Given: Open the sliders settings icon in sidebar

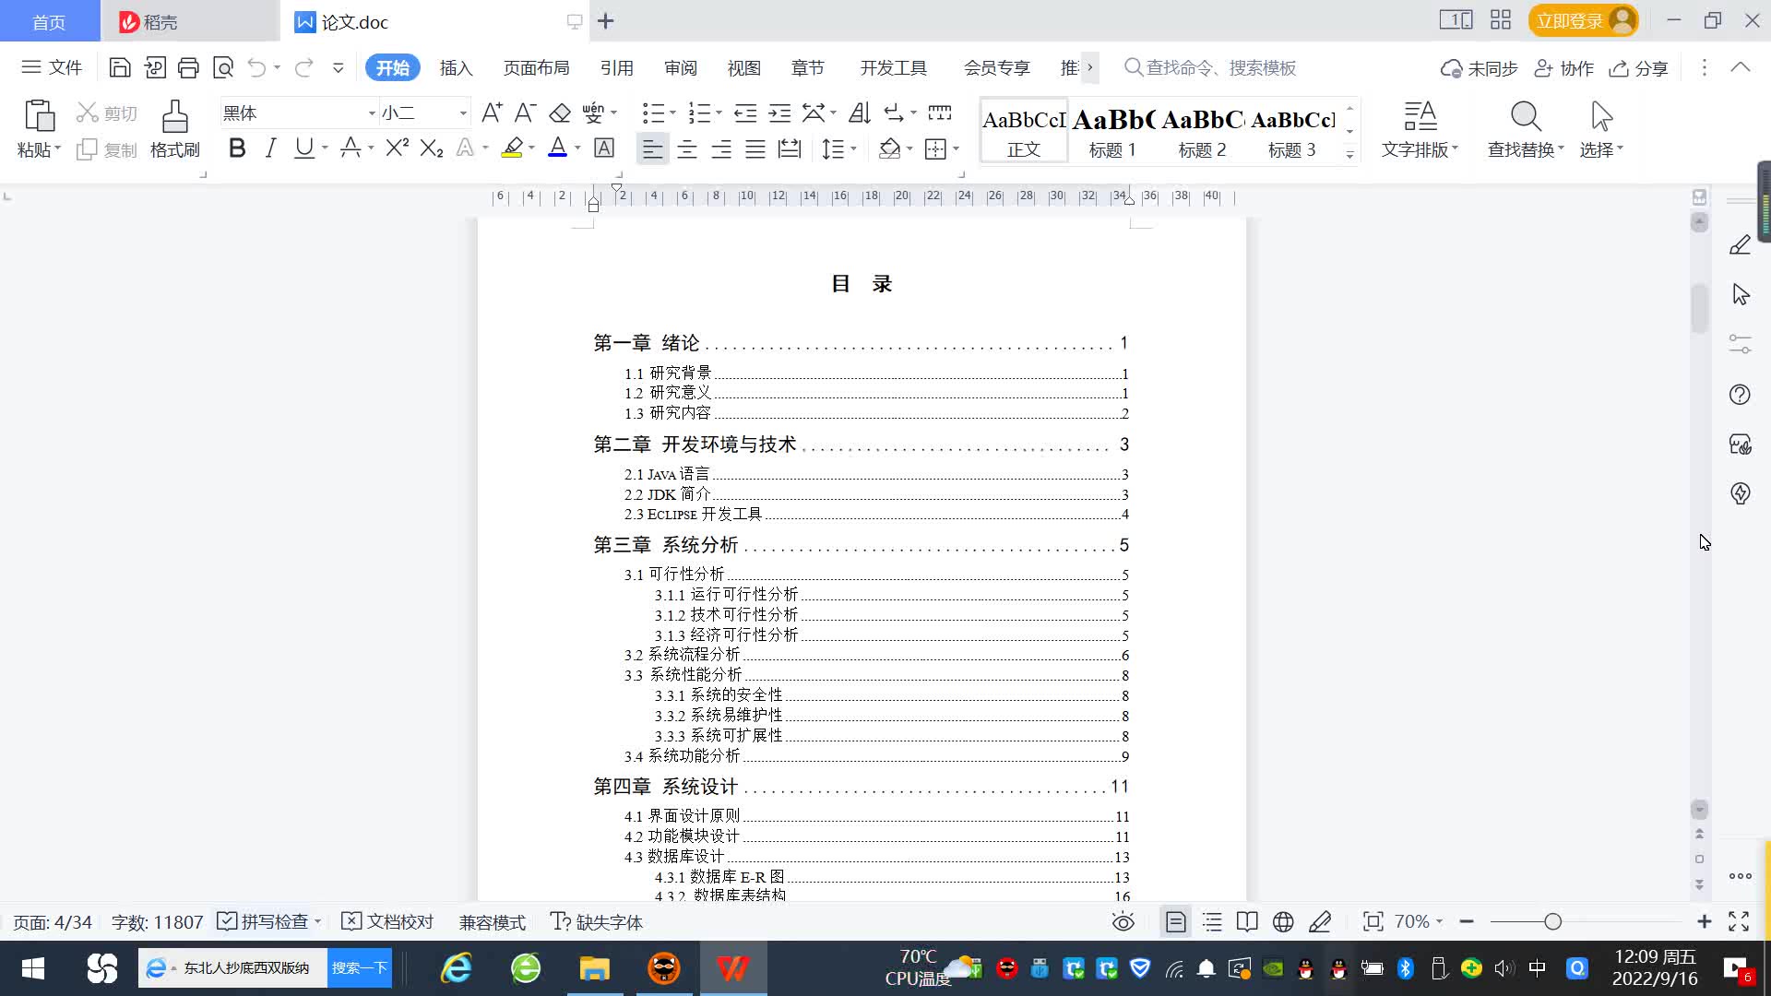Looking at the screenshot, I should (1740, 344).
